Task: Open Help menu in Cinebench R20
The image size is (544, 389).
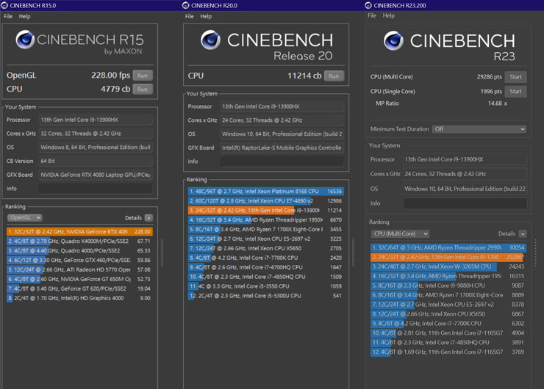Action: point(206,16)
